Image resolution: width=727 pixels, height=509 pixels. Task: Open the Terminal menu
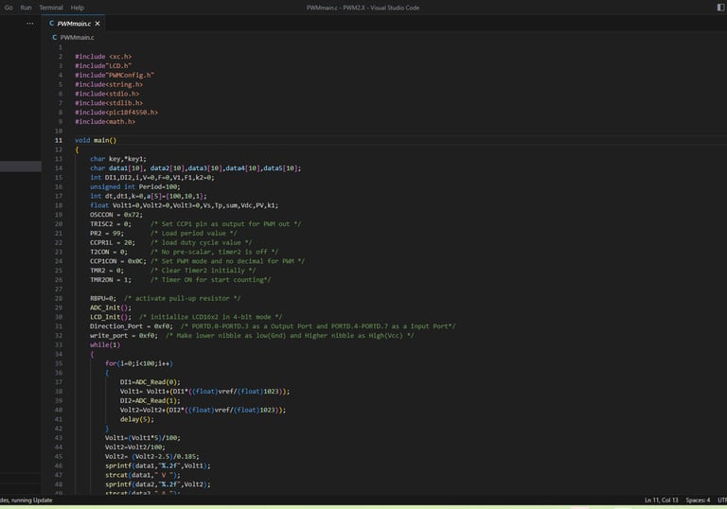pyautogui.click(x=50, y=7)
